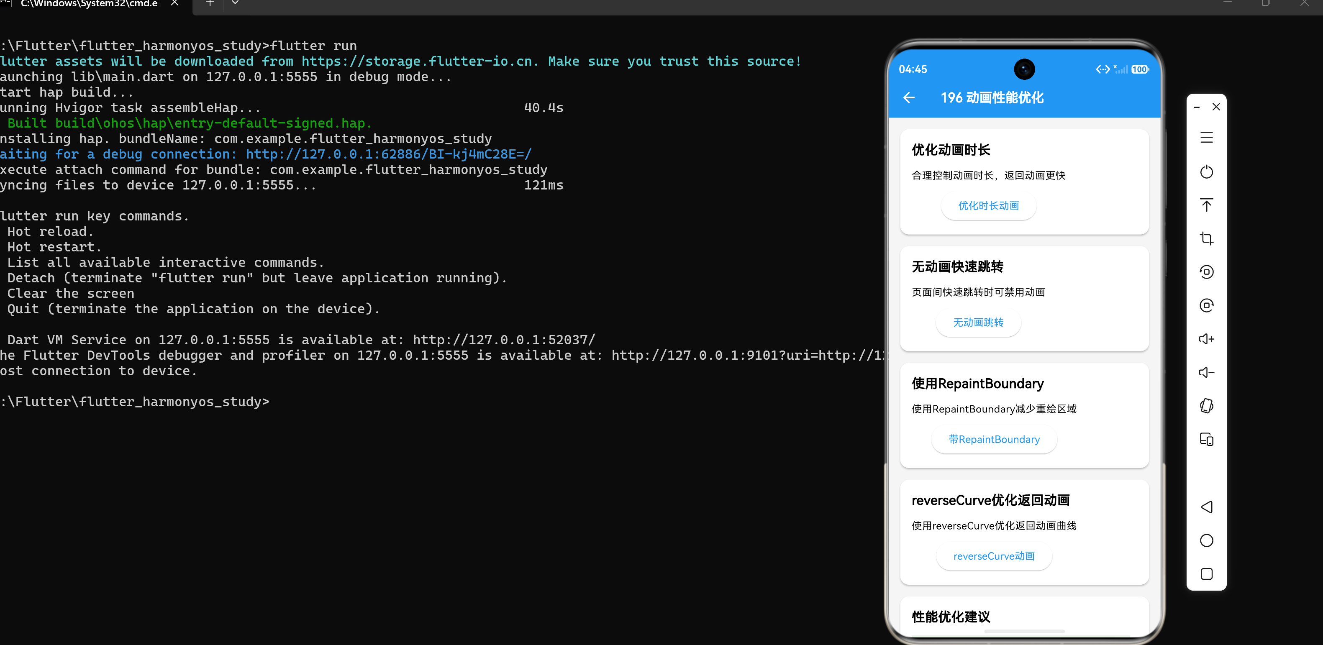Click the upload arrow icon in emulator toolbar
The image size is (1323, 645).
click(x=1206, y=205)
